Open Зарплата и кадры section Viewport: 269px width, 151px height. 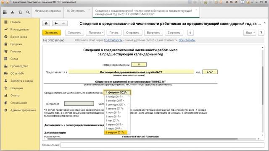[x=21, y=81]
